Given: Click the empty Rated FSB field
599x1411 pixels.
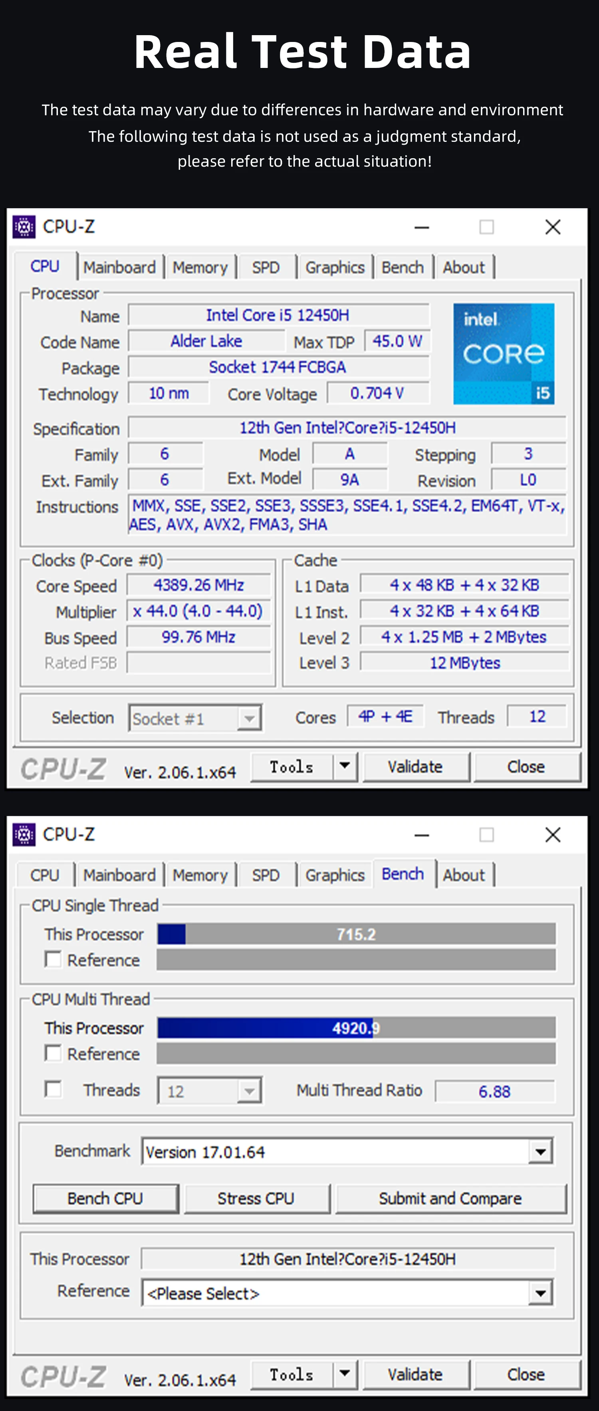Looking at the screenshot, I should [x=199, y=663].
